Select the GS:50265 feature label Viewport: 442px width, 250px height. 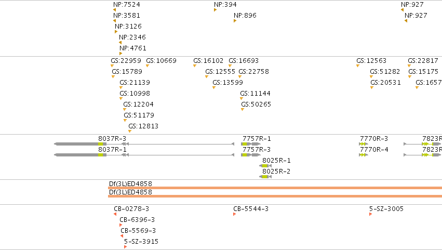pyautogui.click(x=256, y=104)
